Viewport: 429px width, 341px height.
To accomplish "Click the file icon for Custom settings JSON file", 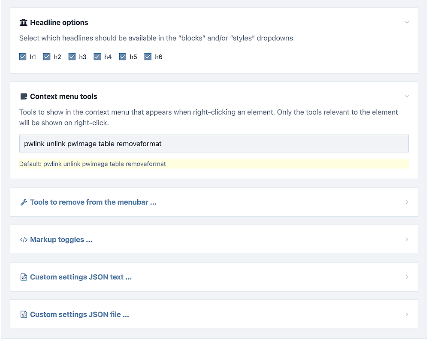I will click(24, 314).
